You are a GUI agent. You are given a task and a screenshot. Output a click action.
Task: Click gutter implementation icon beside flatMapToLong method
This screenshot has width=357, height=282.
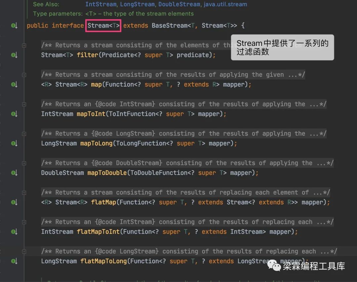point(14,261)
